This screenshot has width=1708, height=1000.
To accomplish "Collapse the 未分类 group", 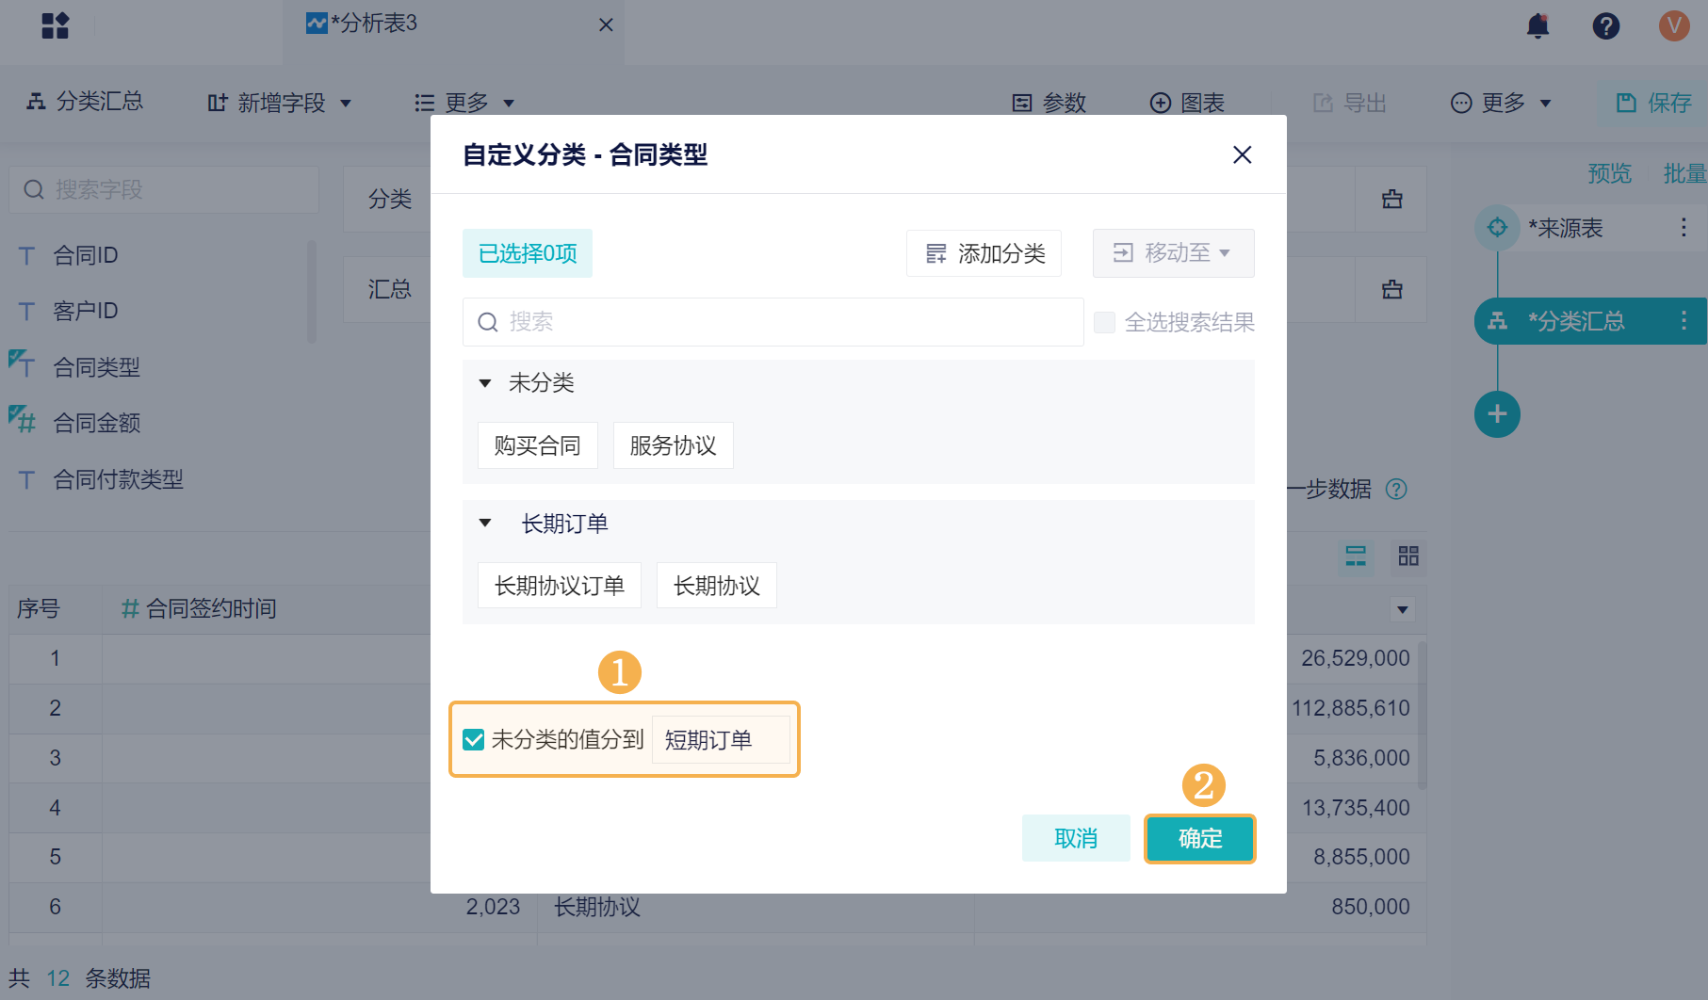I will click(485, 383).
